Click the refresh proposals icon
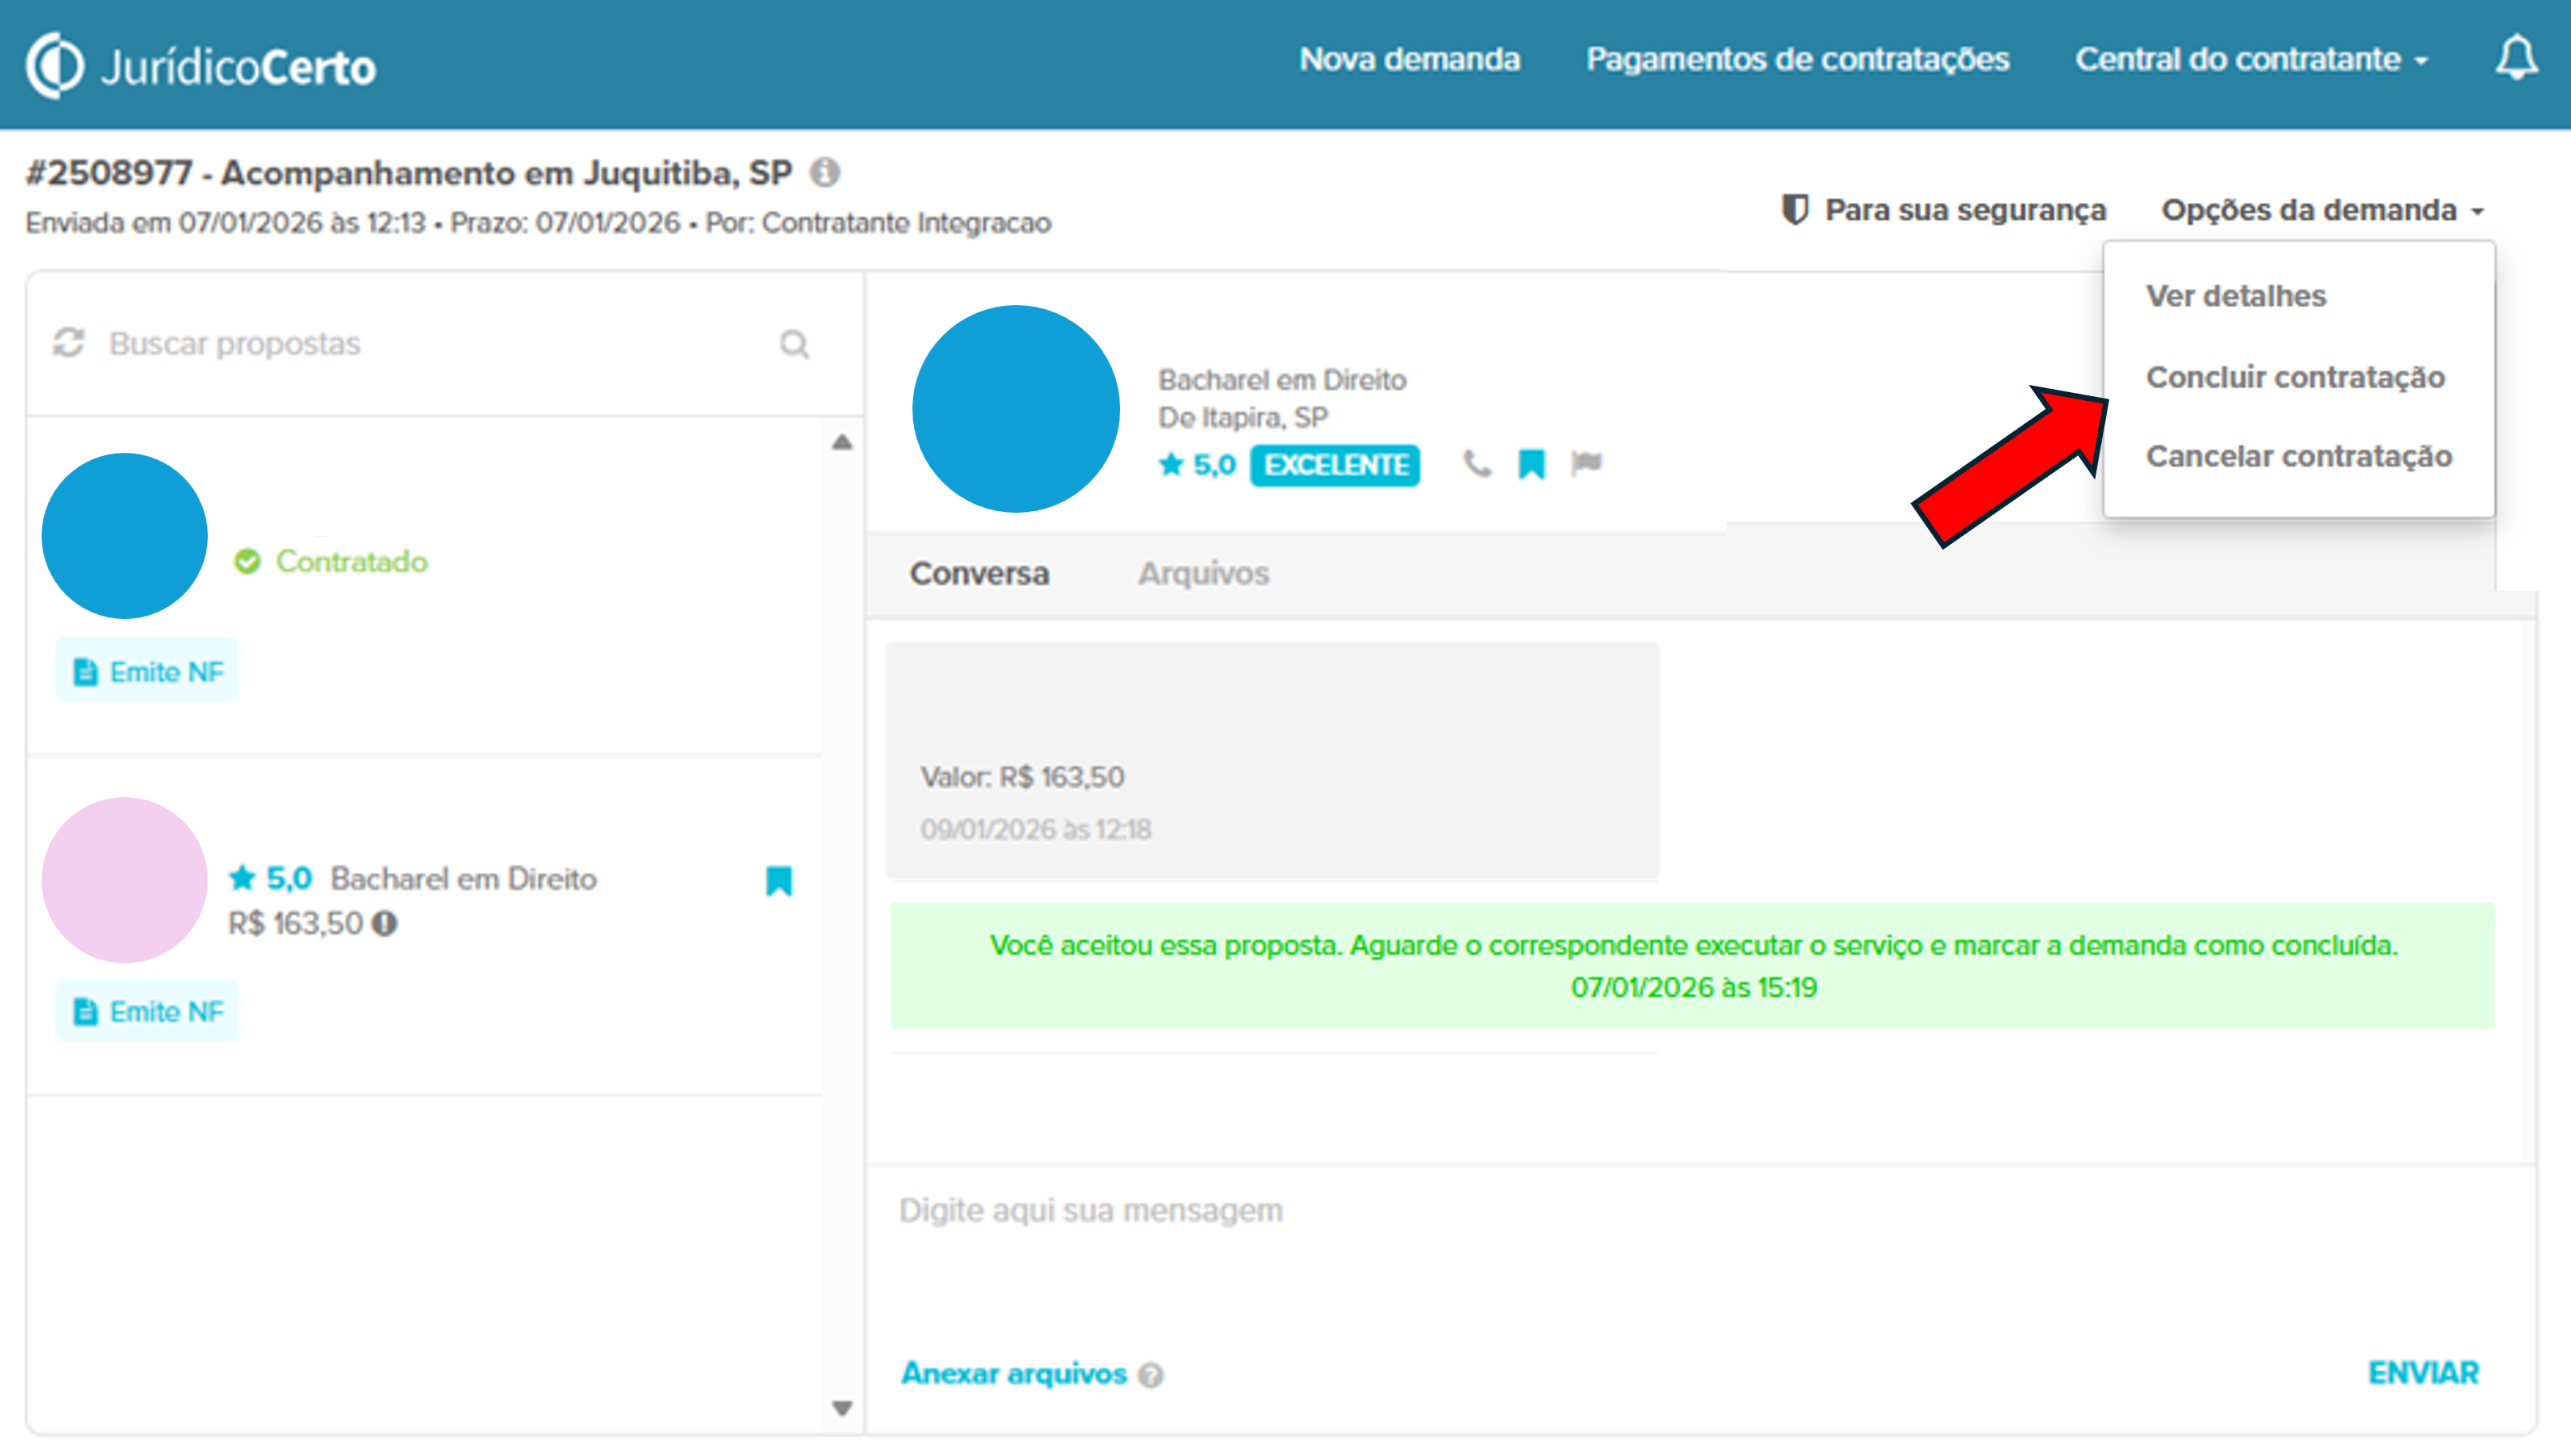This screenshot has height=1456, width=2571. (68, 343)
